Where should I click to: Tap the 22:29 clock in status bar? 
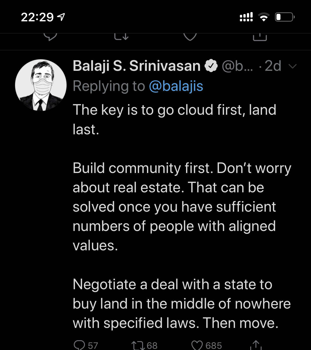click(x=37, y=17)
